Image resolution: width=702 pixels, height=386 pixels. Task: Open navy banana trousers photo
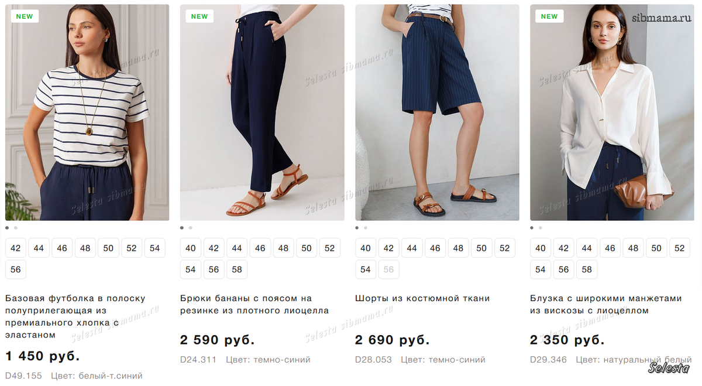pyautogui.click(x=262, y=112)
